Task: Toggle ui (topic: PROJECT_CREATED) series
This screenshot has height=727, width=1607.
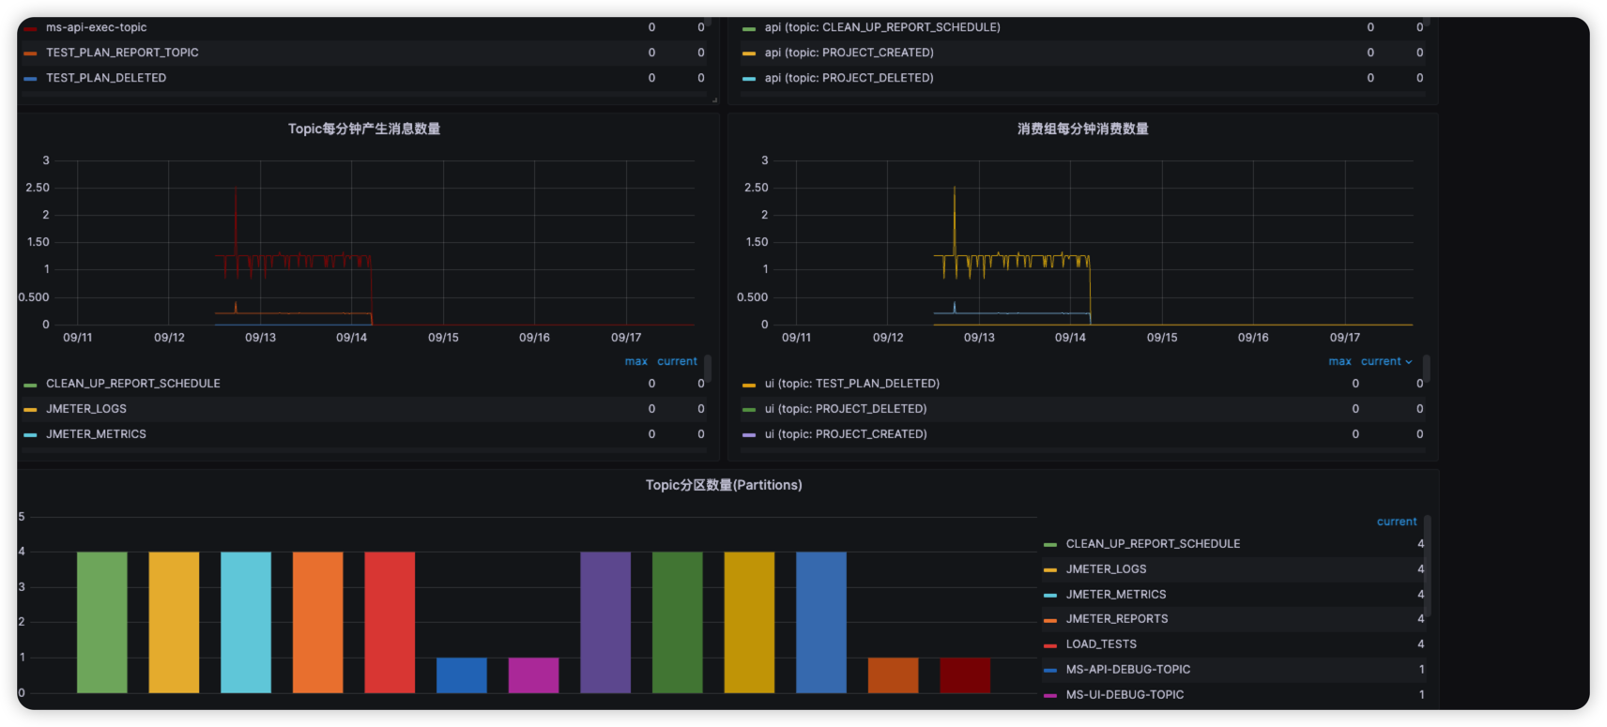Action: 845,434
